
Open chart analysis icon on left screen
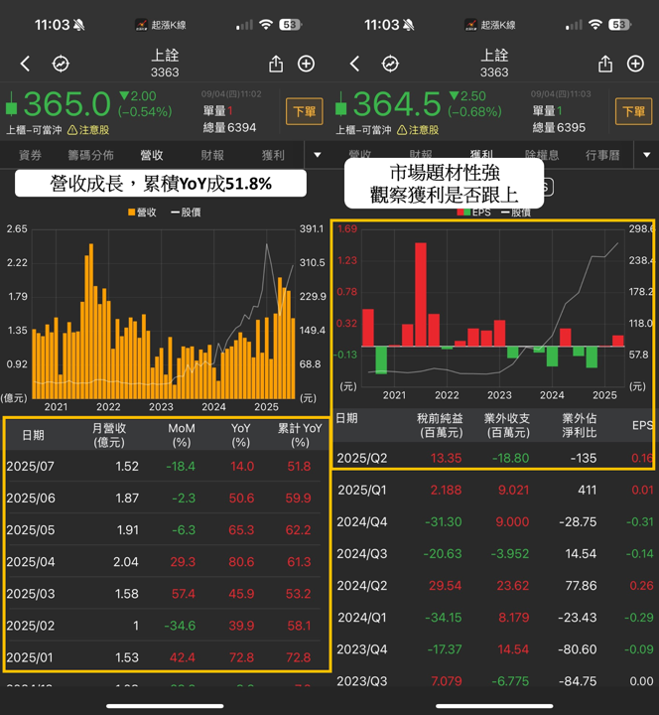(x=61, y=64)
